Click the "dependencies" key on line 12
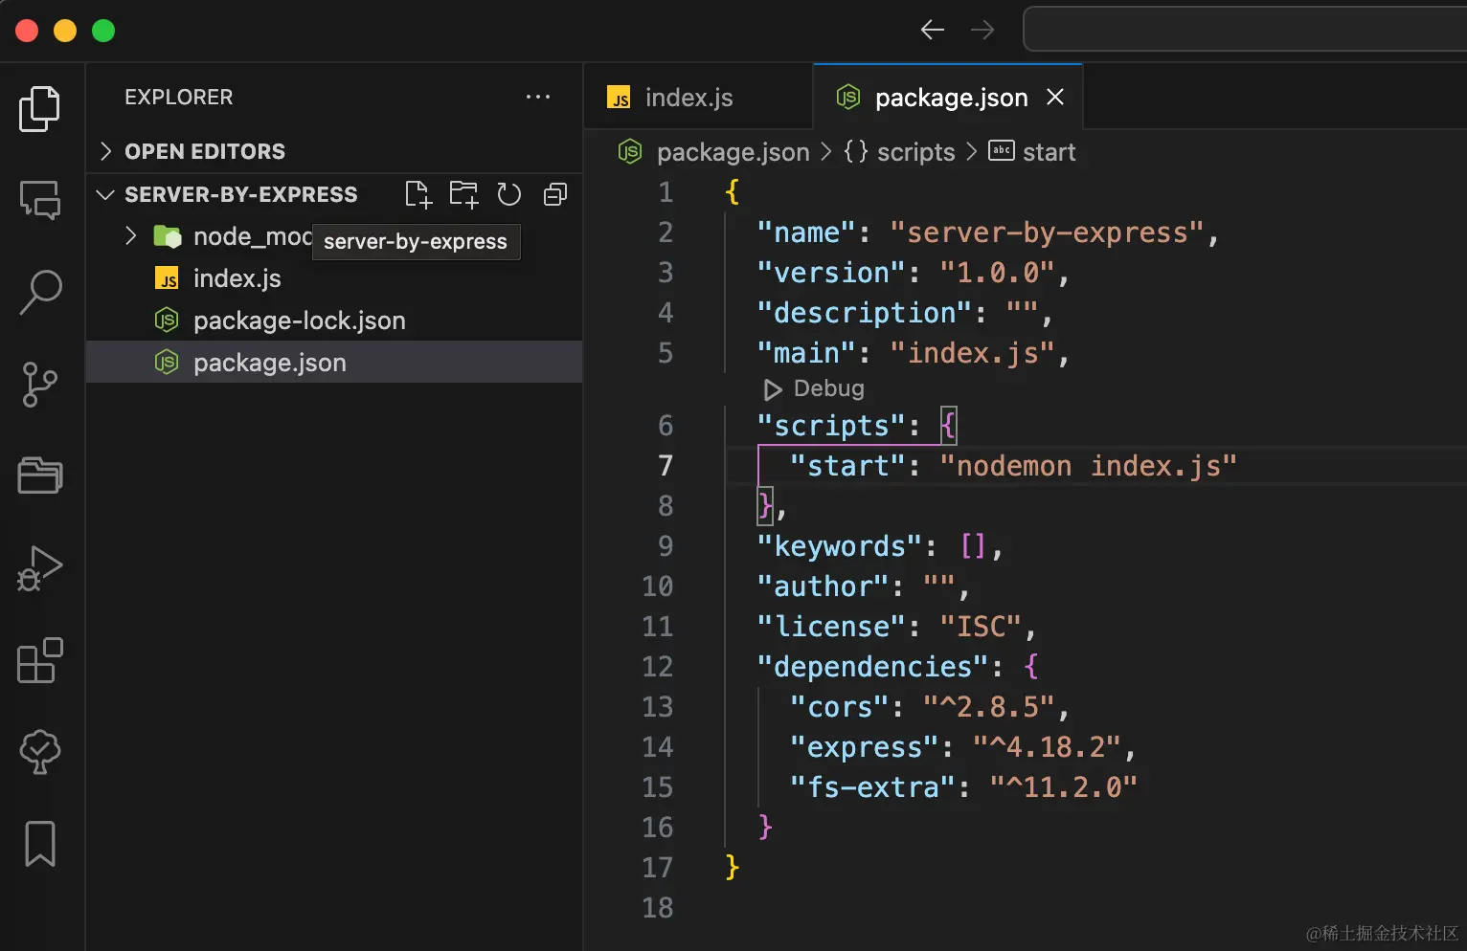Image resolution: width=1467 pixels, height=951 pixels. pyautogui.click(x=872, y=667)
